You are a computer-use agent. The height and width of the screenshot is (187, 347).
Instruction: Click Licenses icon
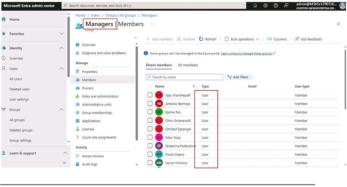[x=78, y=129]
